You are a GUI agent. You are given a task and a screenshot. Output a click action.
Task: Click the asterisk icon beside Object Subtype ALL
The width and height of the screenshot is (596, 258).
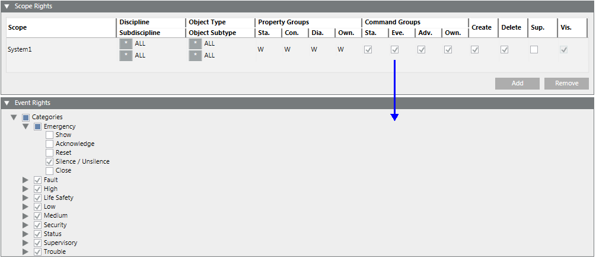(195, 56)
